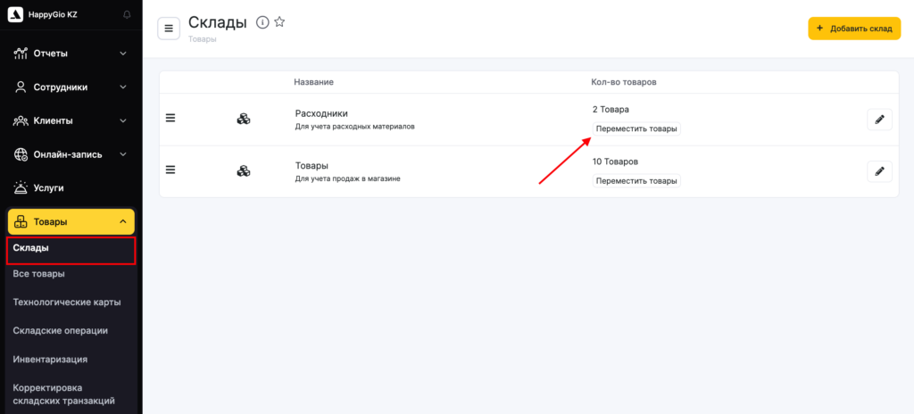Click the drag handle of Расходники row
Screen dimensions: 914x414
171,118
